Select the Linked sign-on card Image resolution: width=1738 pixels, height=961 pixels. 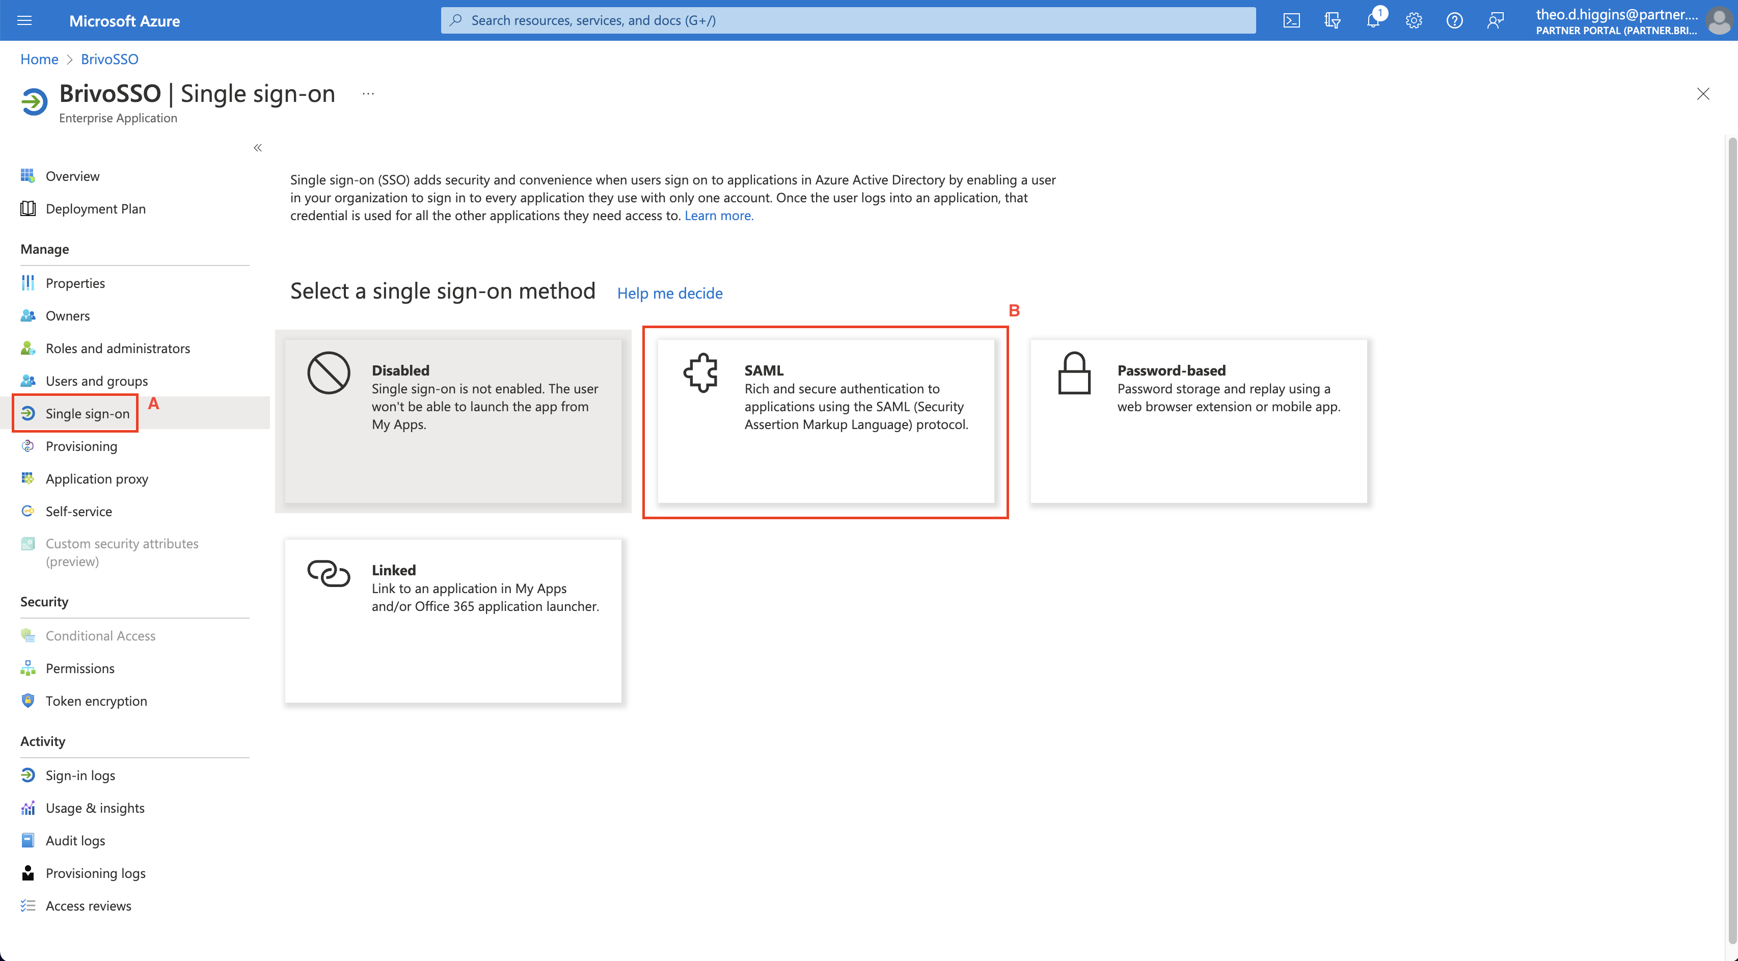coord(453,621)
